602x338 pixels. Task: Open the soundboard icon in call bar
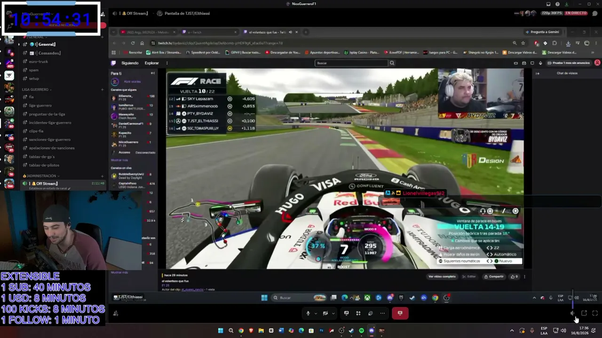(x=371, y=313)
